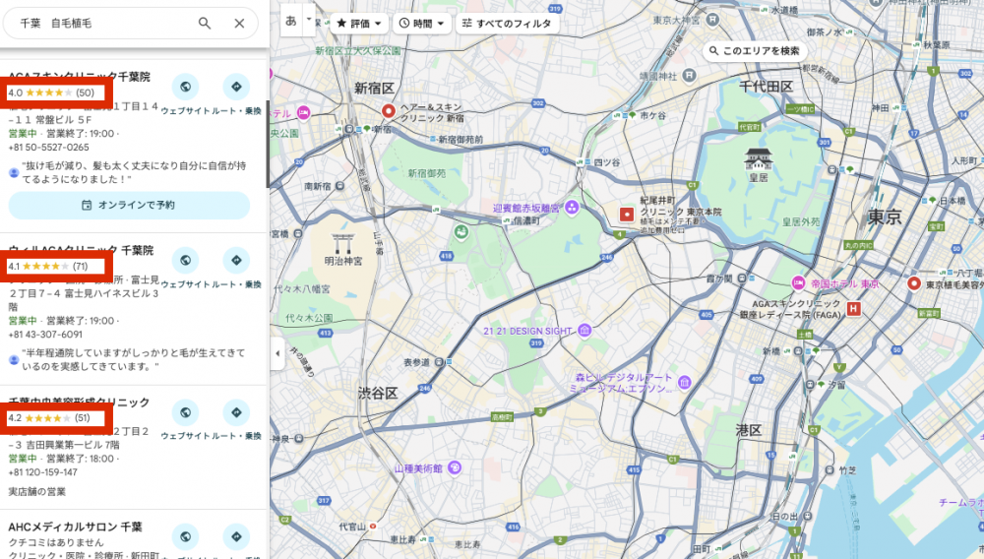Screen dimensions: 984x559
Task: Click the あ input mode button
Action: pyautogui.click(x=291, y=21)
